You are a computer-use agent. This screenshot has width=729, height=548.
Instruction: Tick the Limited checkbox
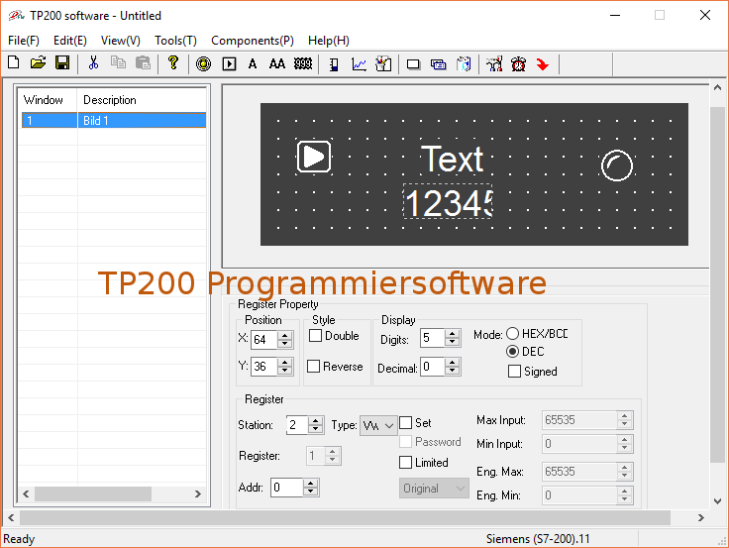[x=405, y=463]
